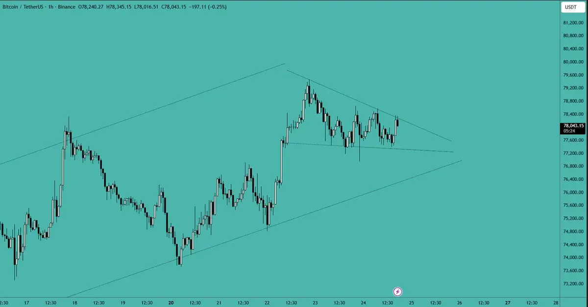Viewport: 588px width, 307px height.
Task: Click the 73,600.00 price axis label
Action: [573, 271]
